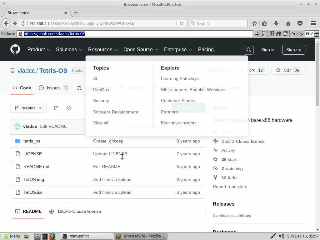The height and width of the screenshot is (240, 320).
Task: Go back with Firefox back arrow
Action: pyautogui.click(x=6, y=23)
